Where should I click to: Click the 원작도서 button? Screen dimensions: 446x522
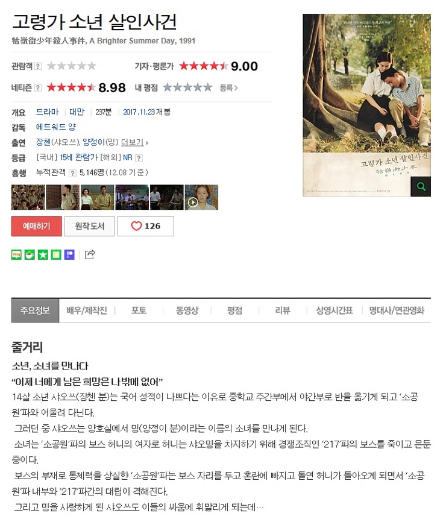point(90,227)
